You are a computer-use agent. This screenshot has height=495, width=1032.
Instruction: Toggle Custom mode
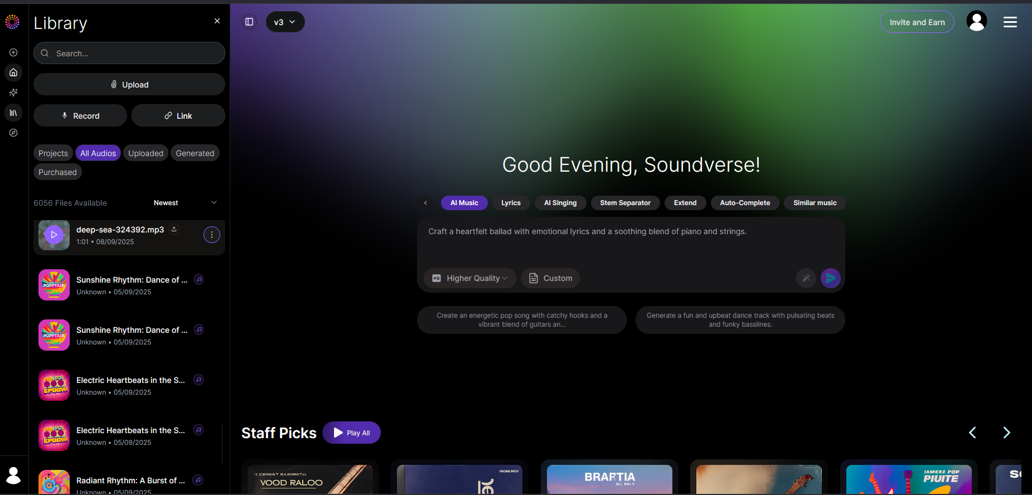550,278
